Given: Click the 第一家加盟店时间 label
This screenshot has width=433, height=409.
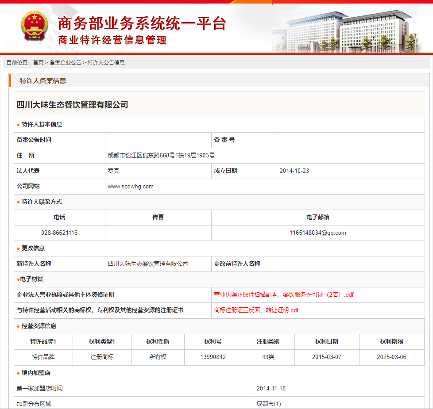Looking at the screenshot, I should pyautogui.click(x=39, y=388).
